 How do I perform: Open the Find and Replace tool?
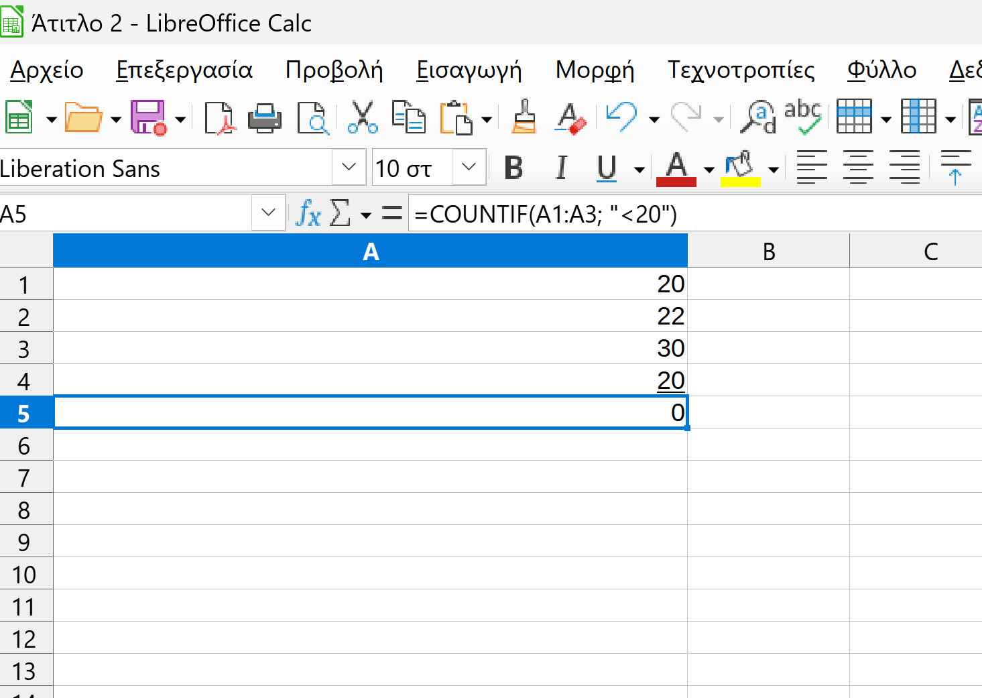click(757, 118)
